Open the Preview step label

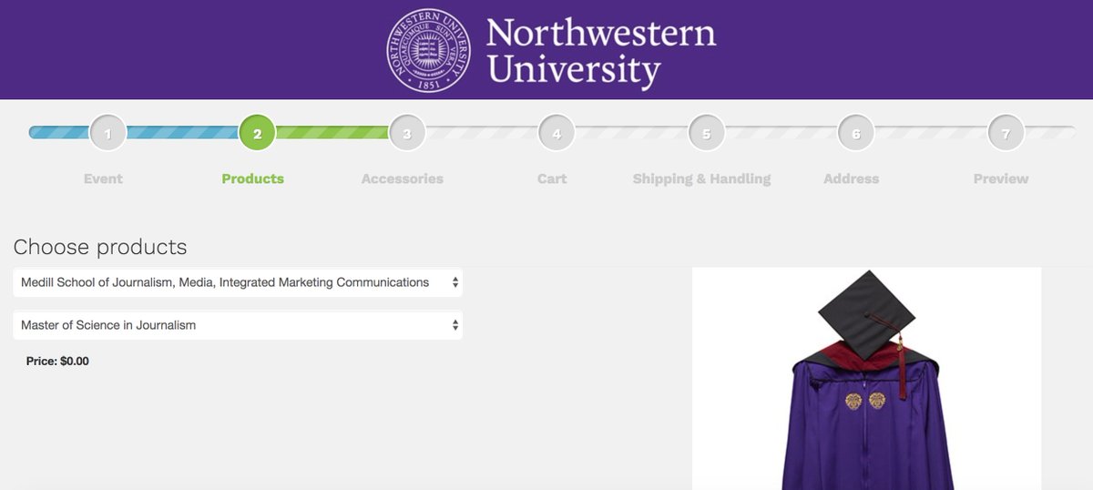1001,179
